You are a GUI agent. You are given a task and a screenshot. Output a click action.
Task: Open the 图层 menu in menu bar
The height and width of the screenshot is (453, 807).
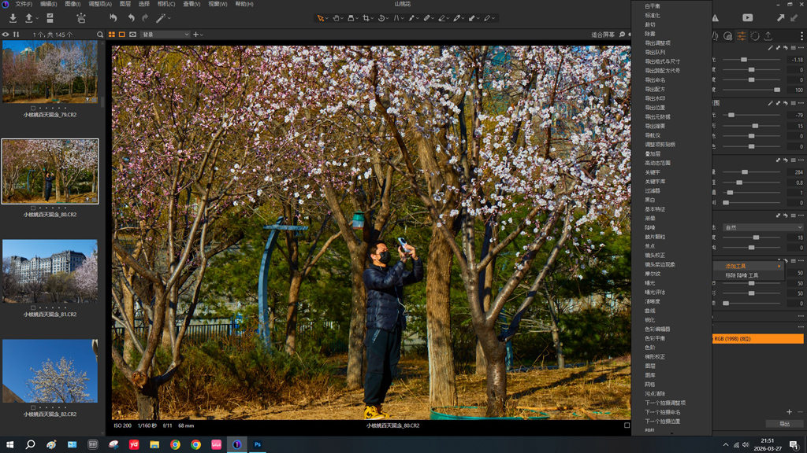point(125,4)
